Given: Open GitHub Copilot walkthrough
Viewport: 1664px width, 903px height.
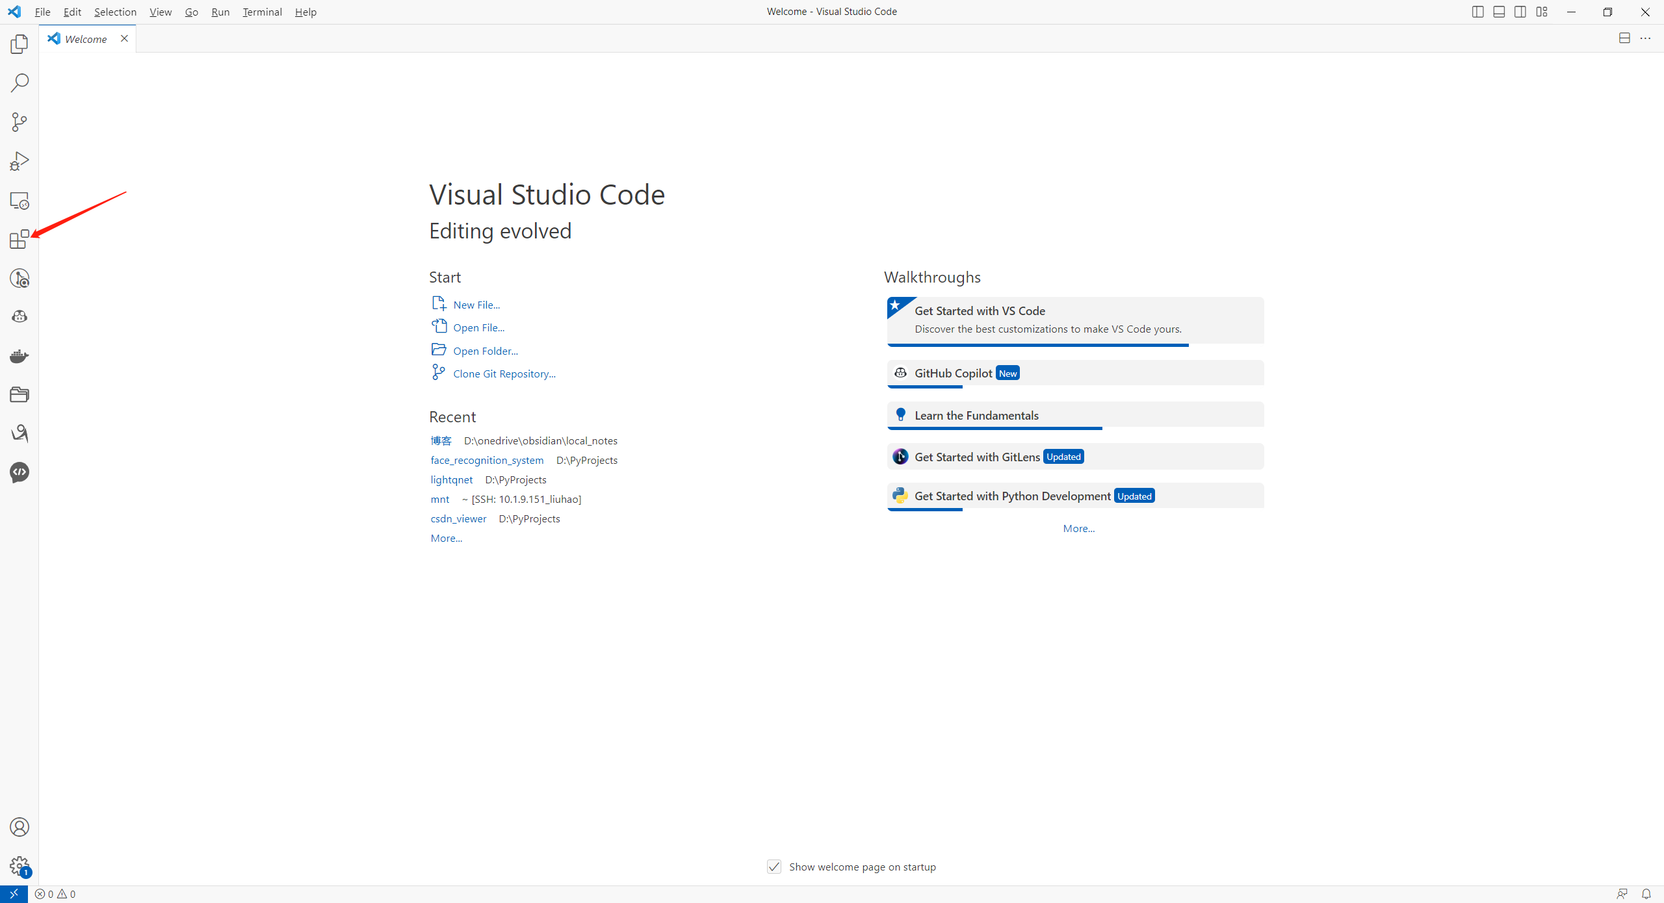Looking at the screenshot, I should pos(1076,374).
